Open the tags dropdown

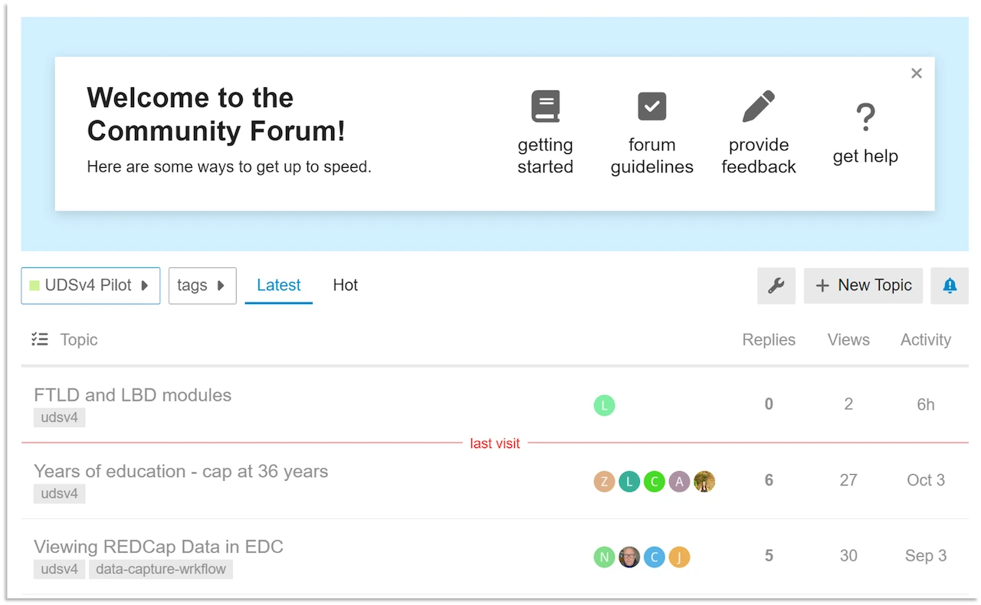click(x=202, y=285)
